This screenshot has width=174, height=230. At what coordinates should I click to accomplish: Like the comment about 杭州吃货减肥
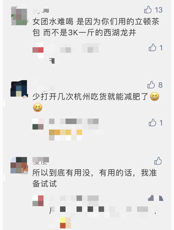point(151,85)
